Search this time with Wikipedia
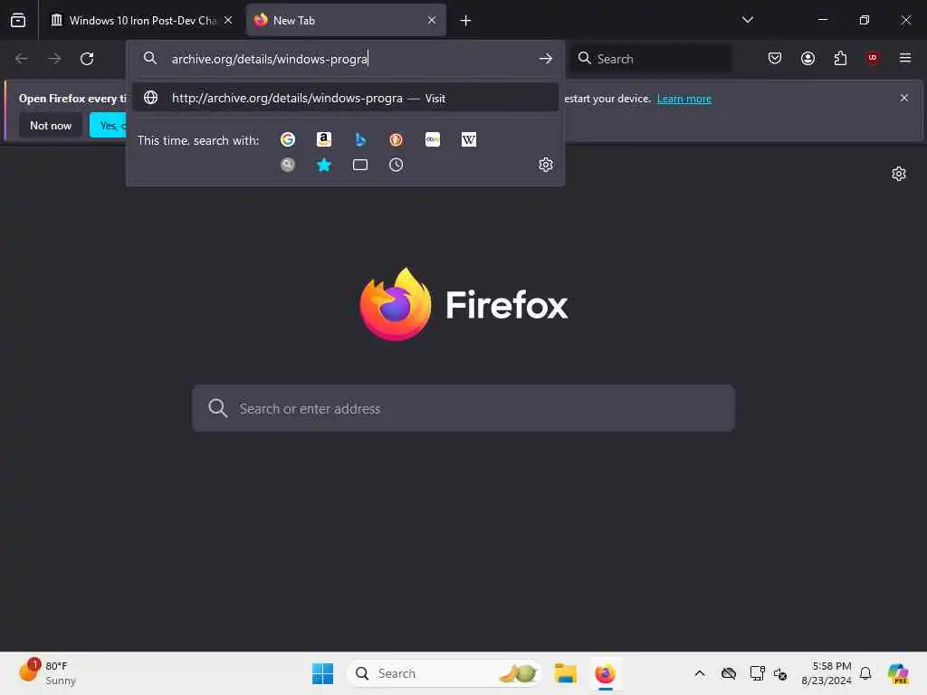 click(x=469, y=139)
